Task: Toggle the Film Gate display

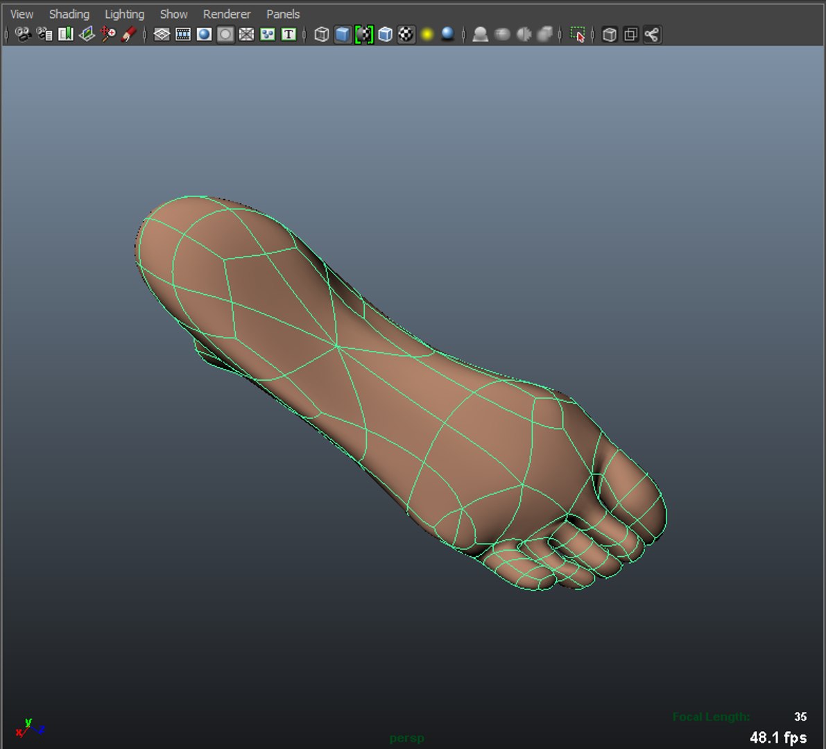Action: 183,35
